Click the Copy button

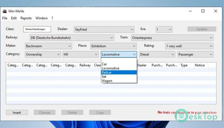[100, 112]
